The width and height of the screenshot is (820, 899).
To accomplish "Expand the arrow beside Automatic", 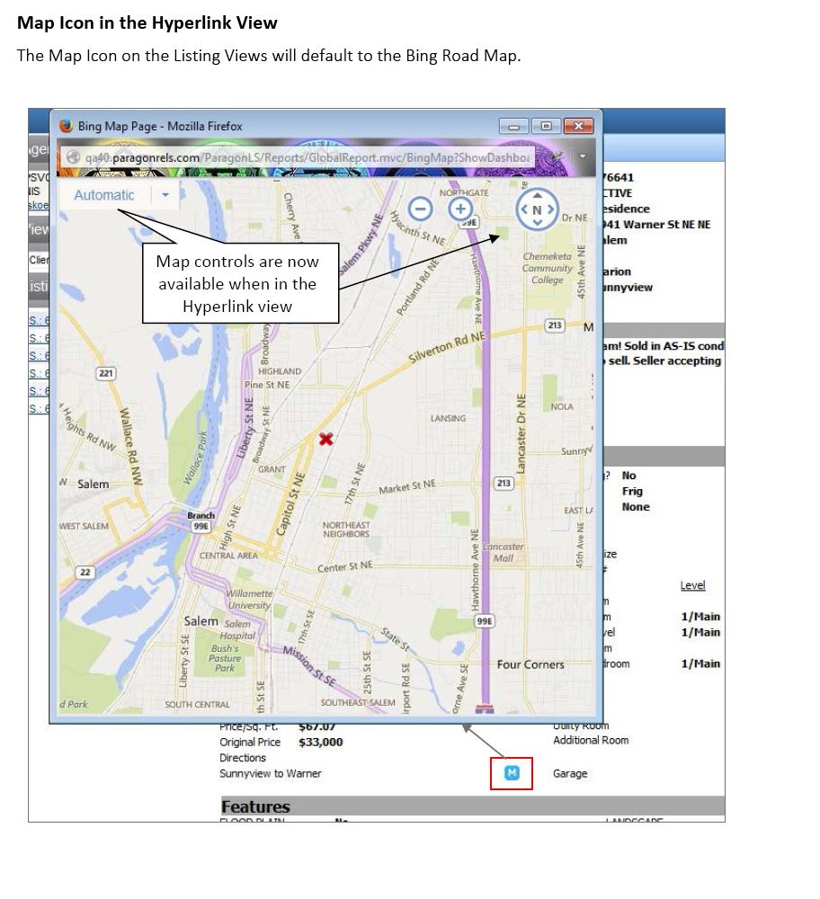I will pos(165,195).
